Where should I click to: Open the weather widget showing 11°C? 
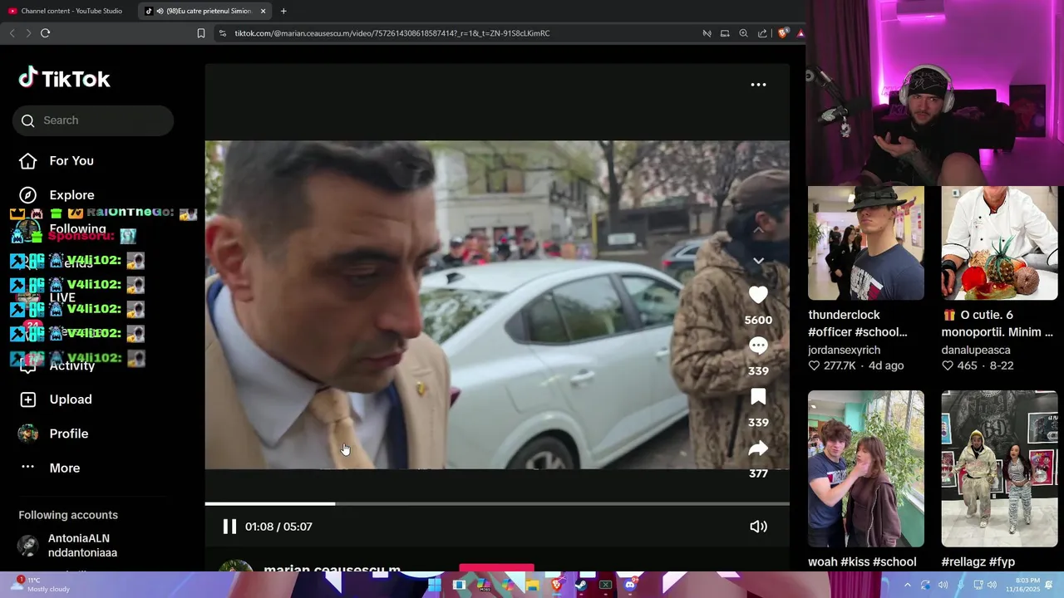click(42, 585)
